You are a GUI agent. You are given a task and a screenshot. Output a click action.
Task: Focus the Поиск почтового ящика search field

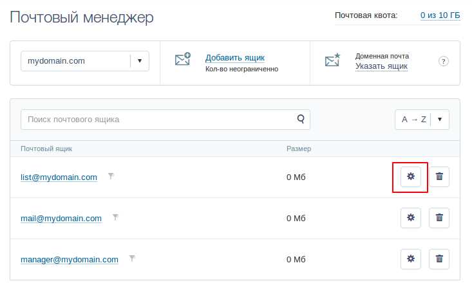point(165,120)
